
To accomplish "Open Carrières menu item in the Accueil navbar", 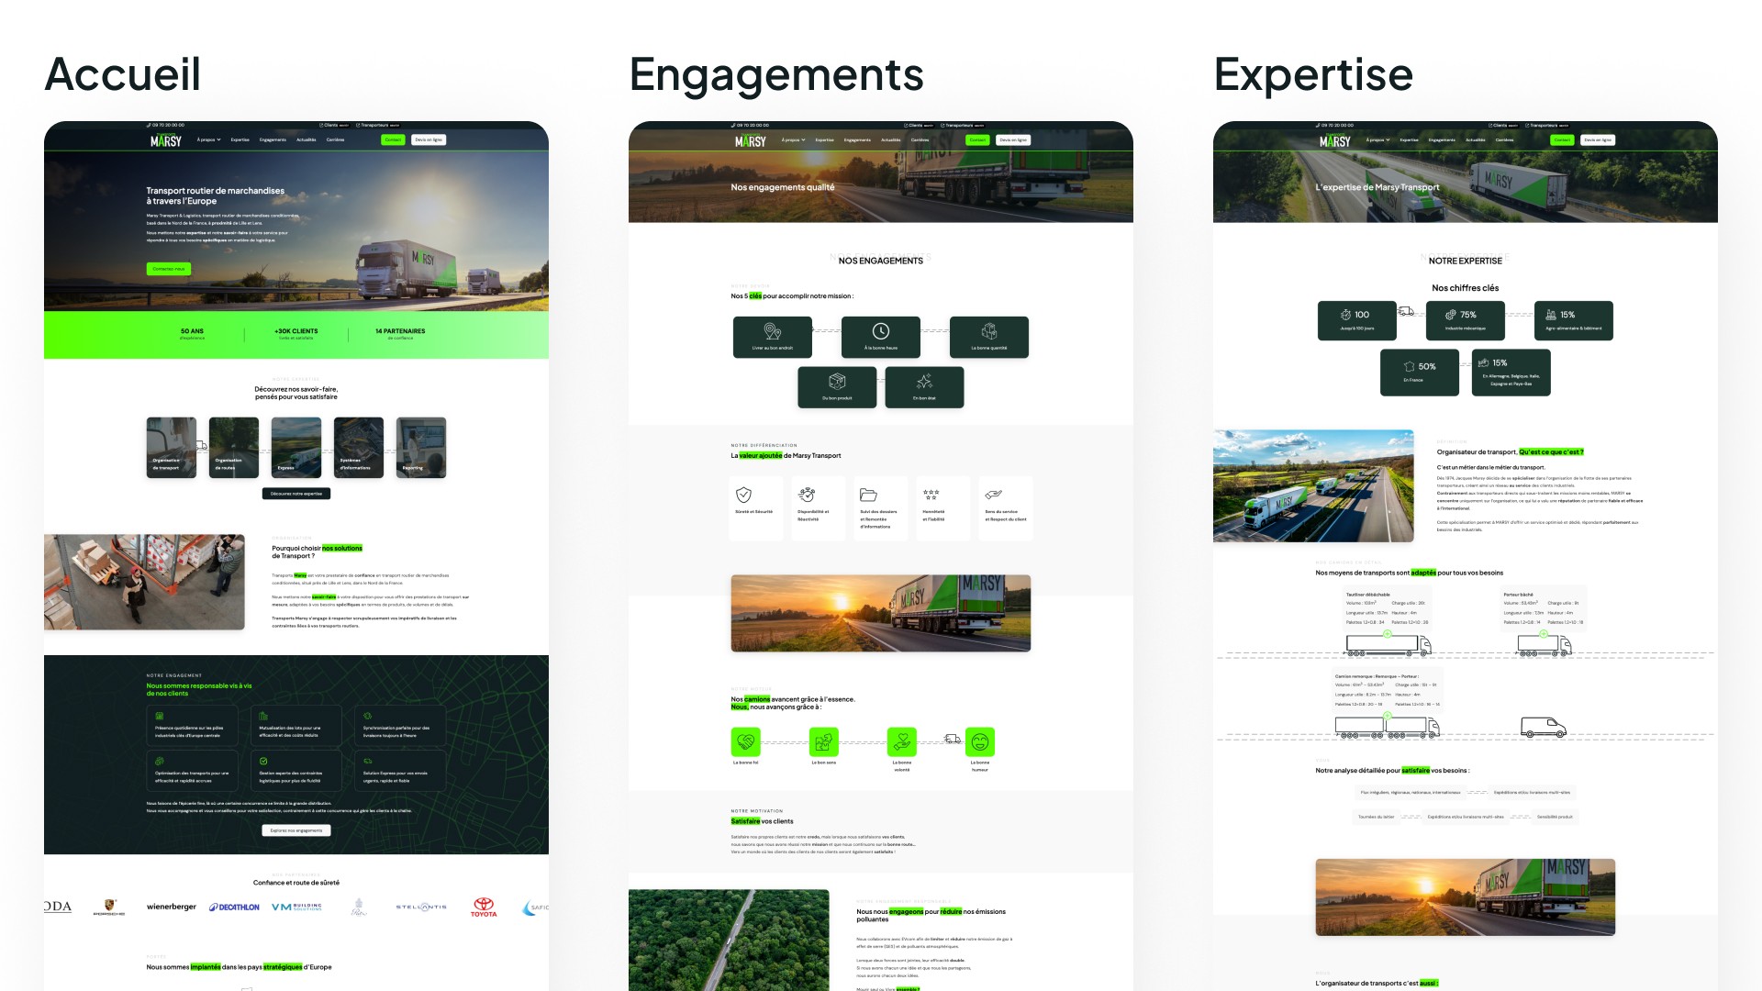I will [x=335, y=140].
